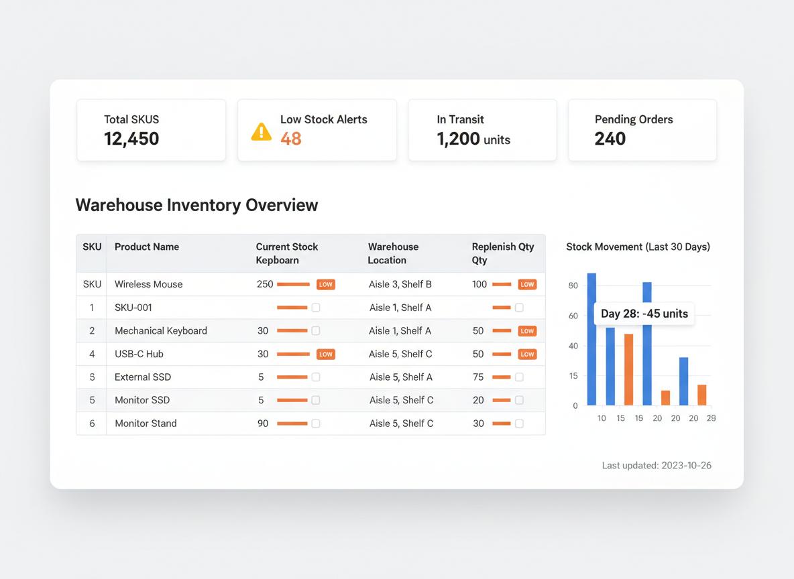Click the 240 pending orders figure
This screenshot has height=579, width=794.
pyautogui.click(x=610, y=139)
